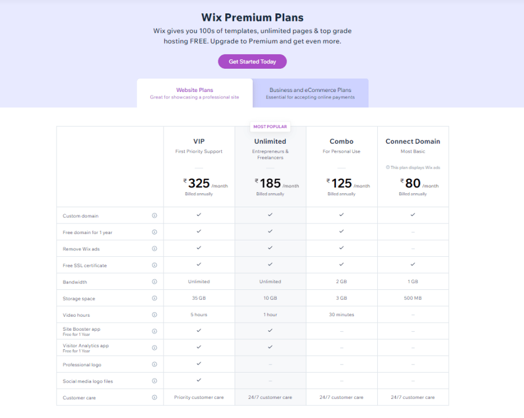
Task: Open Visitor Analytics app info icon
Action: pyautogui.click(x=154, y=348)
